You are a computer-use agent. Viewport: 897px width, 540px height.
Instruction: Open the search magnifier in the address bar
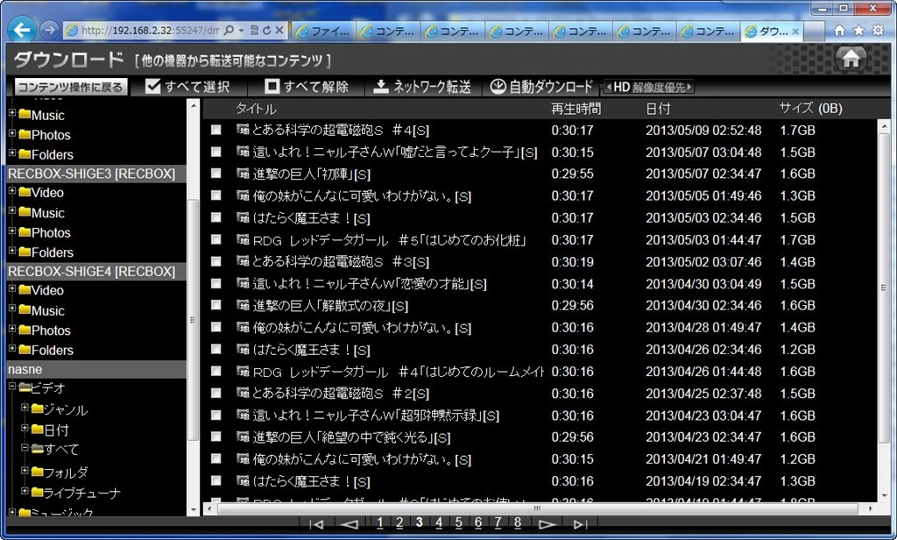230,31
